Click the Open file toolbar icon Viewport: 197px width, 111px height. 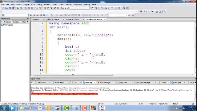click(6, 8)
